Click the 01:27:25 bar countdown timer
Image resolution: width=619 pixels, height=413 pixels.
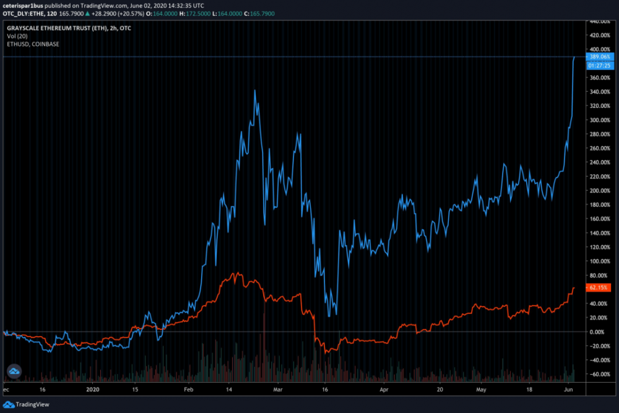click(599, 64)
